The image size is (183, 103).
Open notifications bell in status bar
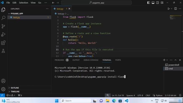(x=180, y=95)
